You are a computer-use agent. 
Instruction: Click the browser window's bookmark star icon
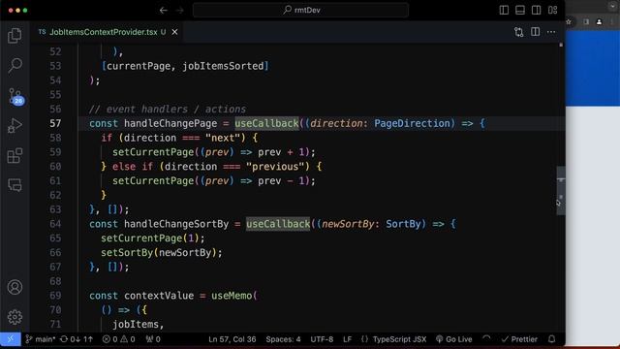[569, 22]
